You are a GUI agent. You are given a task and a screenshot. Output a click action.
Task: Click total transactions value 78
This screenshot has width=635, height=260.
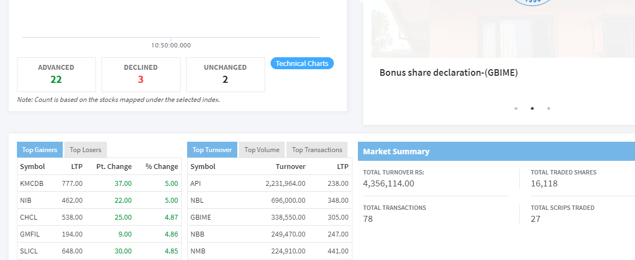[x=368, y=219]
